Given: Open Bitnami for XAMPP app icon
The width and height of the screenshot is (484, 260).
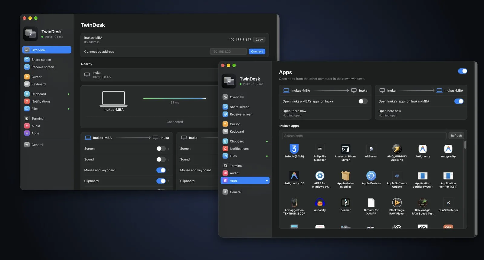Looking at the screenshot, I should (371, 202).
